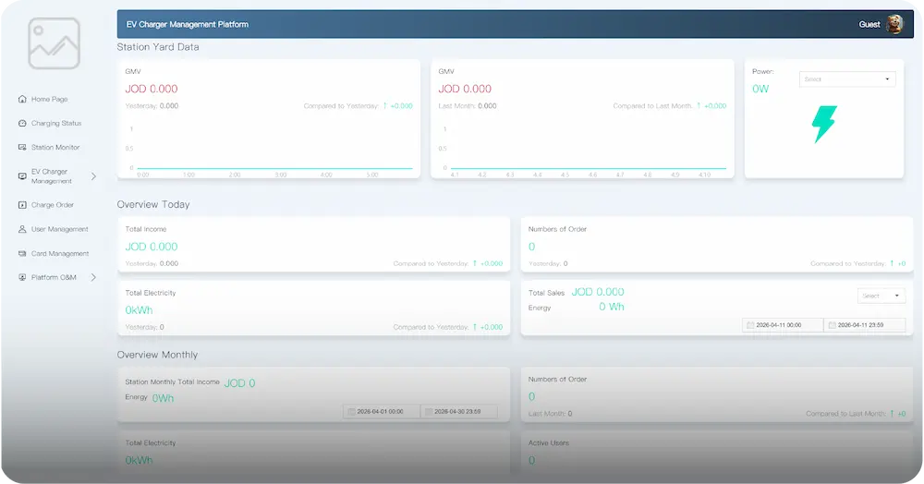Click calendar icon beside 2026-04-30 23:59
Screen dimensions: 924x484
[429, 412]
